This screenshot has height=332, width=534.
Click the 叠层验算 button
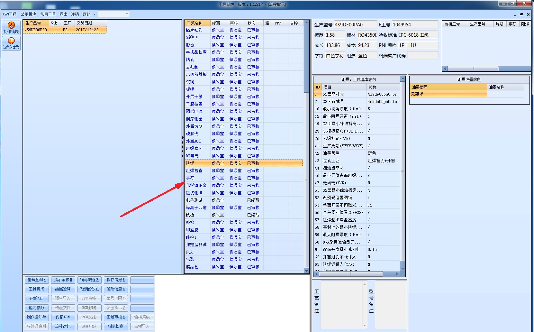pos(63,289)
